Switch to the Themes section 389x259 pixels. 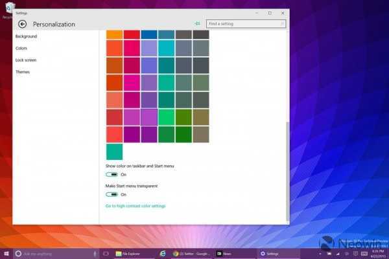click(23, 72)
